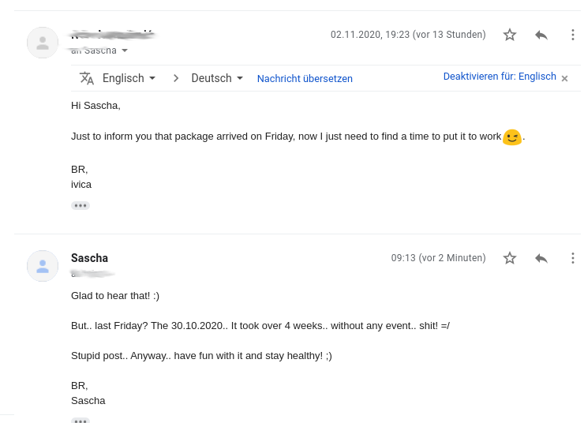This screenshot has height=423, width=584.
Task: Click the winking emoji in message
Action: (x=512, y=137)
